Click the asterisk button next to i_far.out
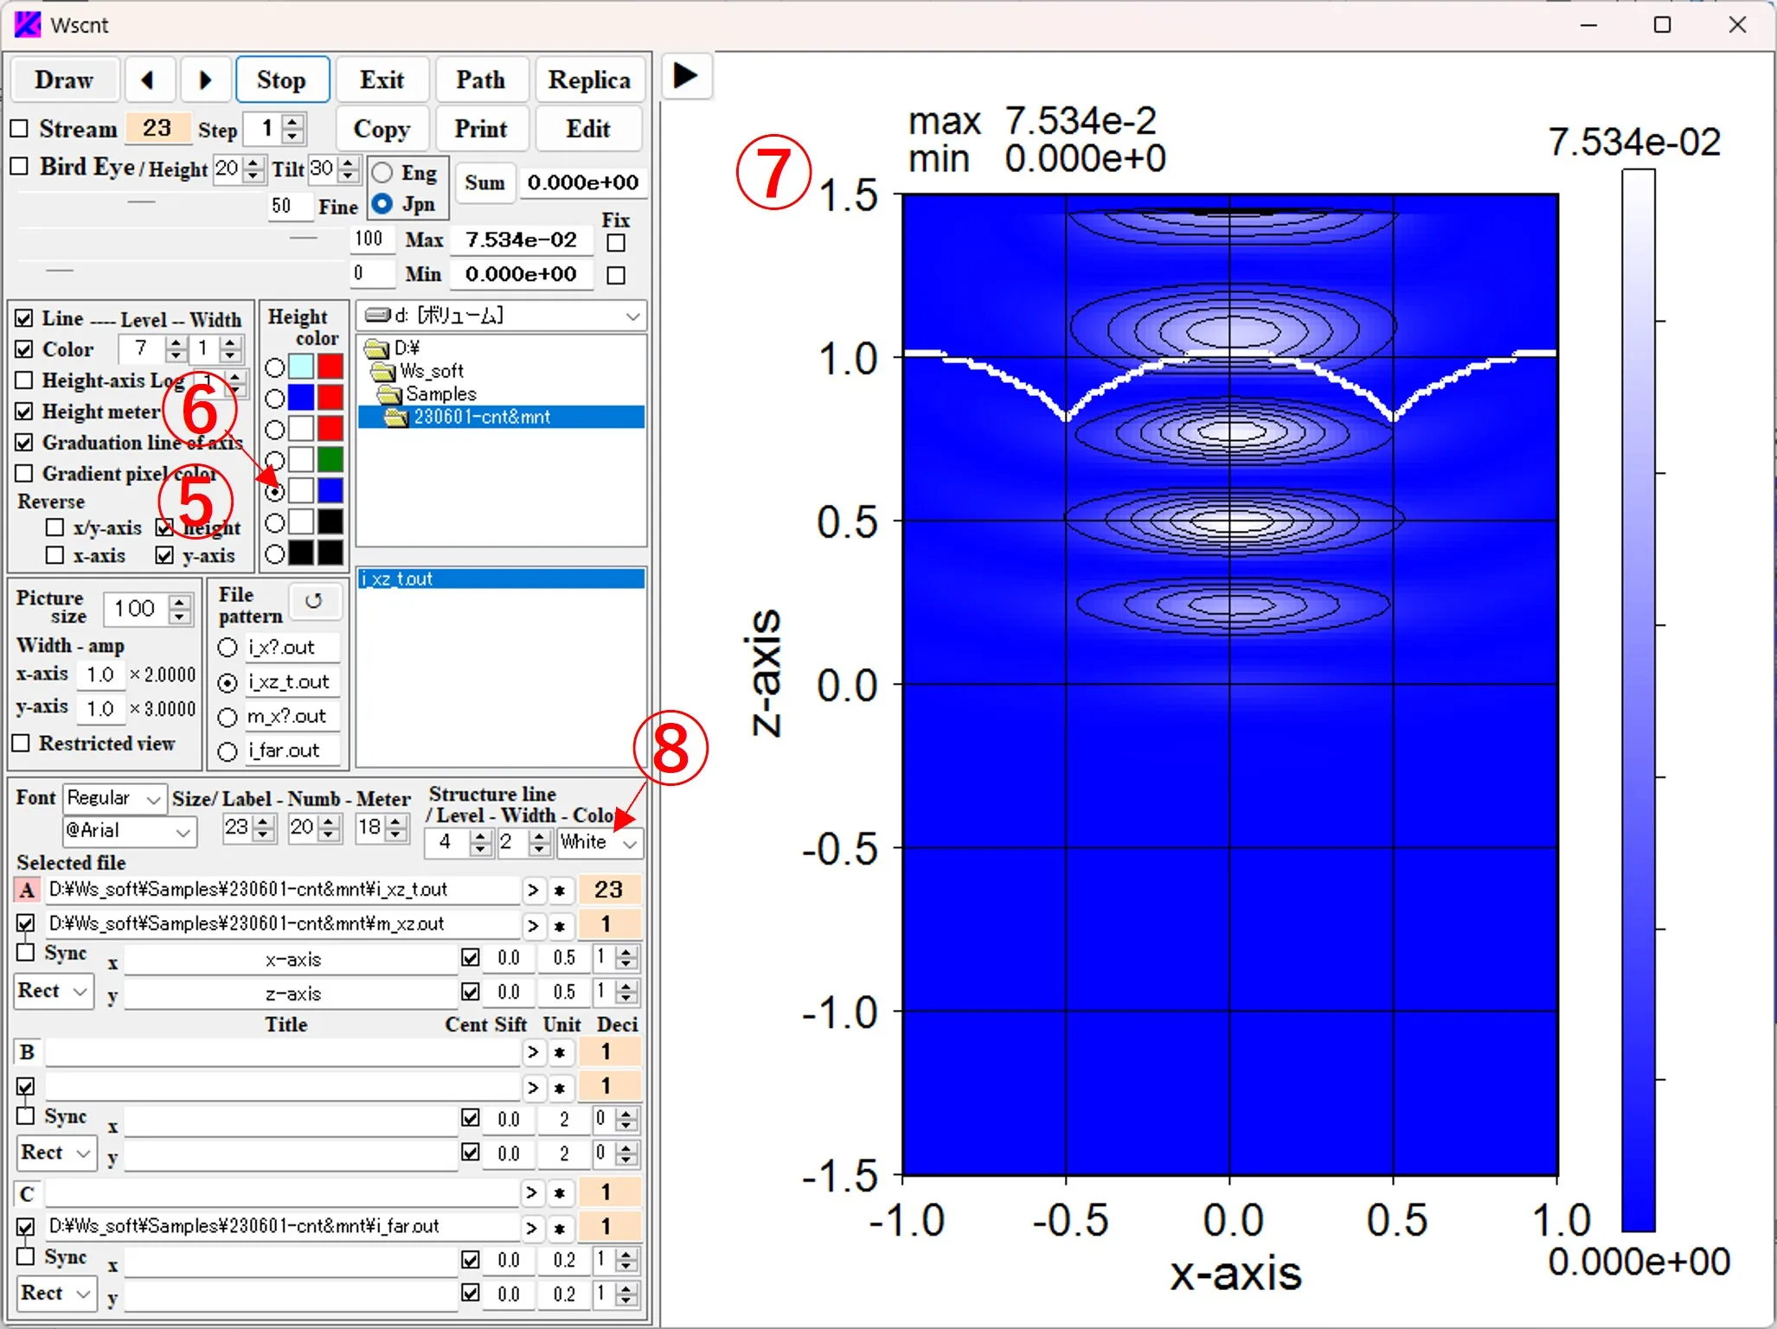 pyautogui.click(x=560, y=1227)
